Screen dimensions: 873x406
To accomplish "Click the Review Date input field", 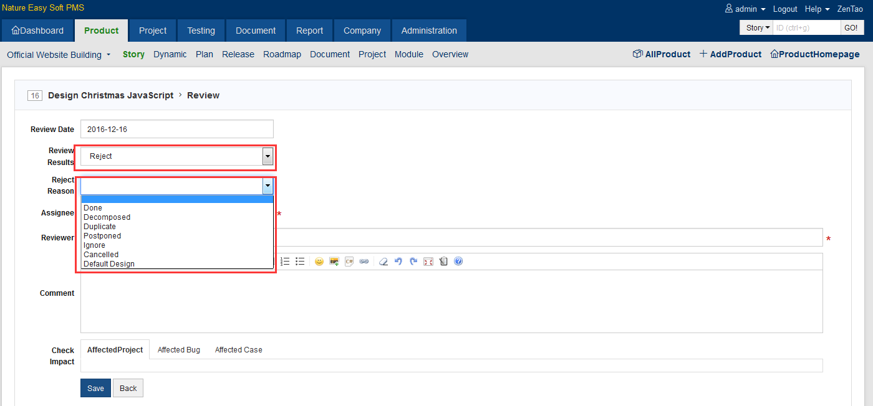I will pos(177,129).
